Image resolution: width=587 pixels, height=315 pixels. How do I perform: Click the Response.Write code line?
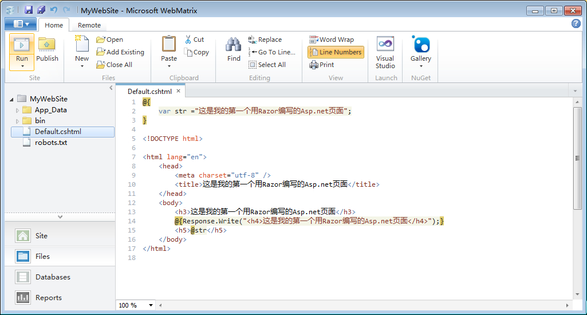click(x=309, y=221)
